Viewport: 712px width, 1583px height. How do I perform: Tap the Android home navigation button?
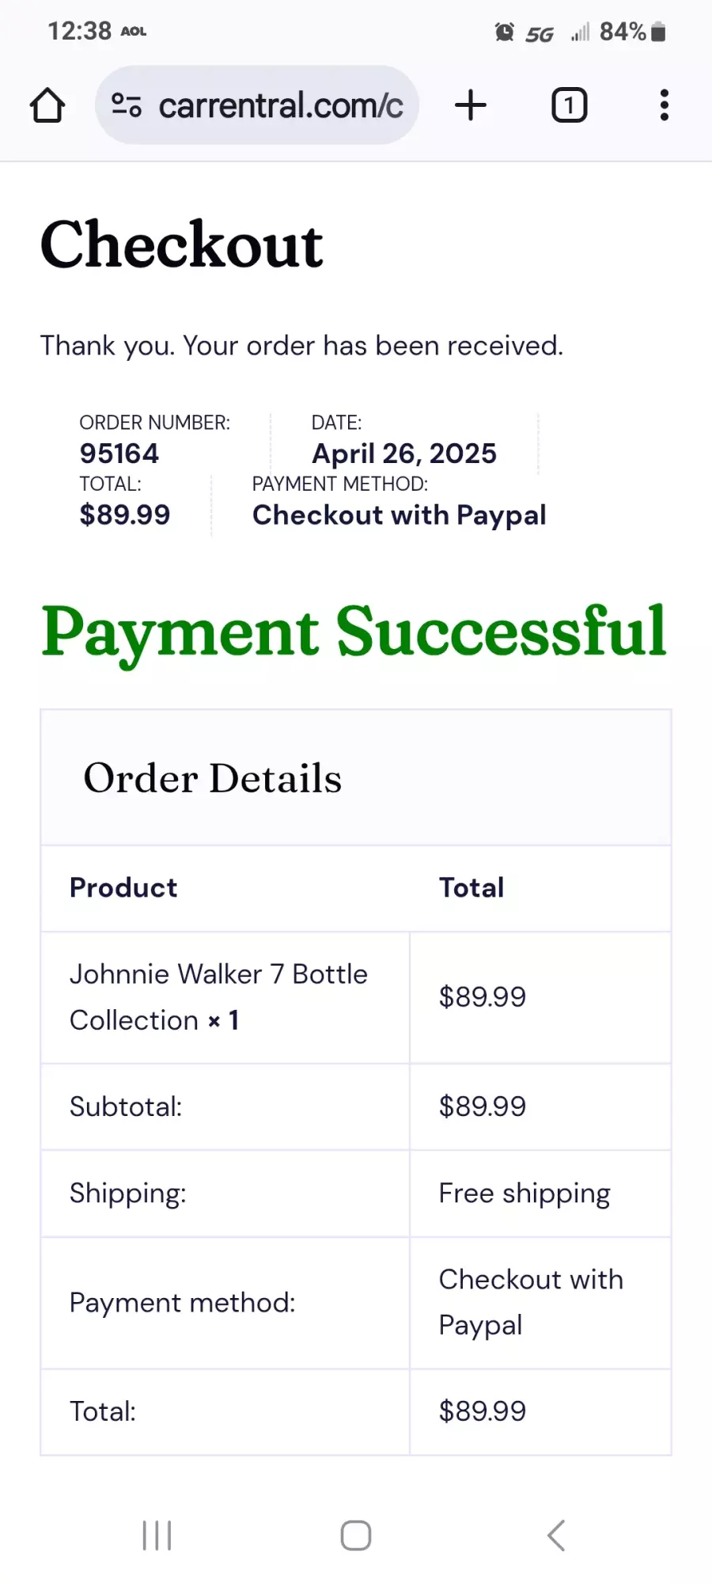click(x=356, y=1536)
